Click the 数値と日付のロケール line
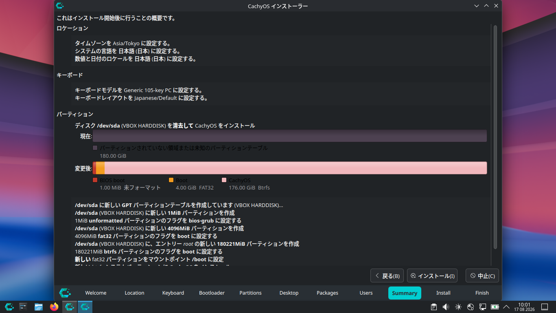 click(x=136, y=59)
